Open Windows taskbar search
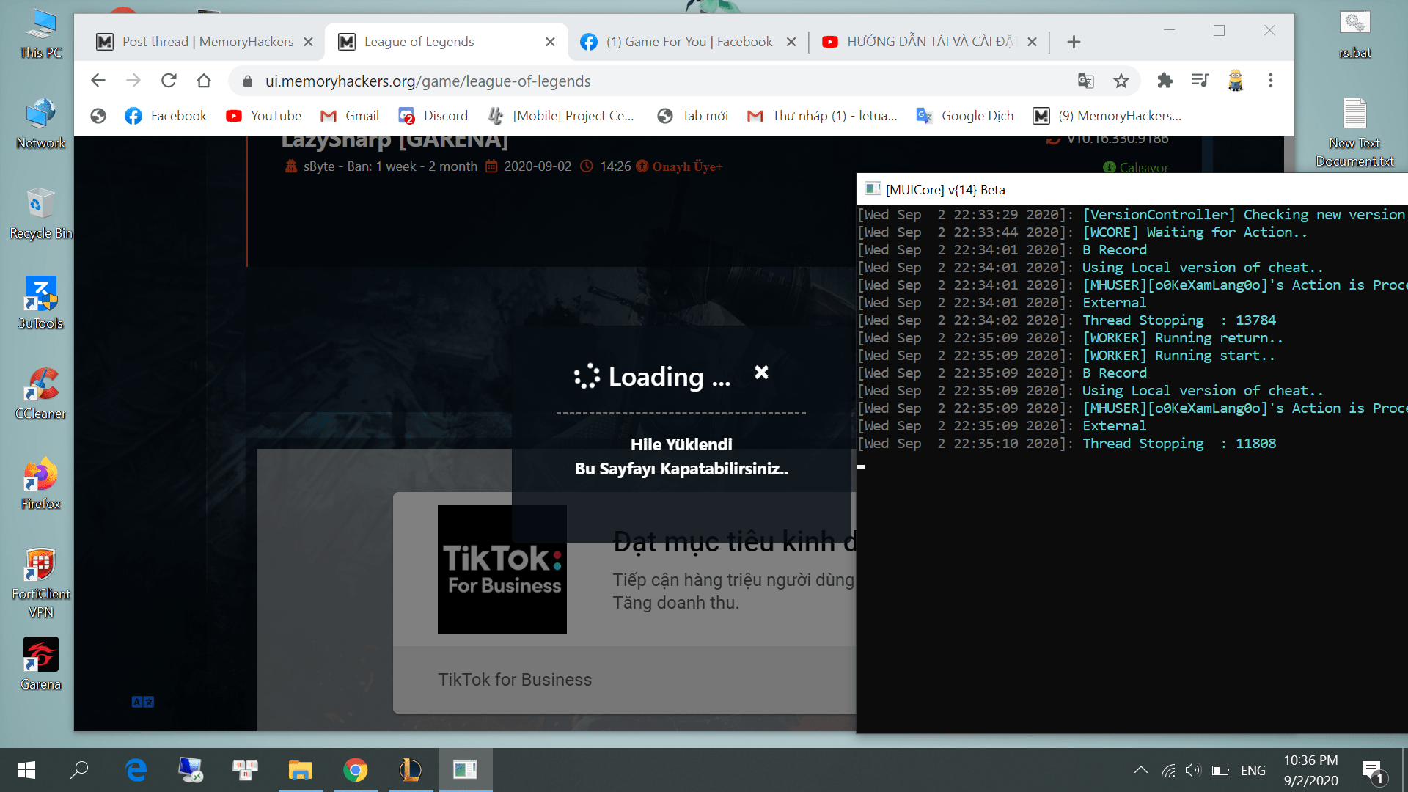Image resolution: width=1408 pixels, height=792 pixels. [x=79, y=770]
